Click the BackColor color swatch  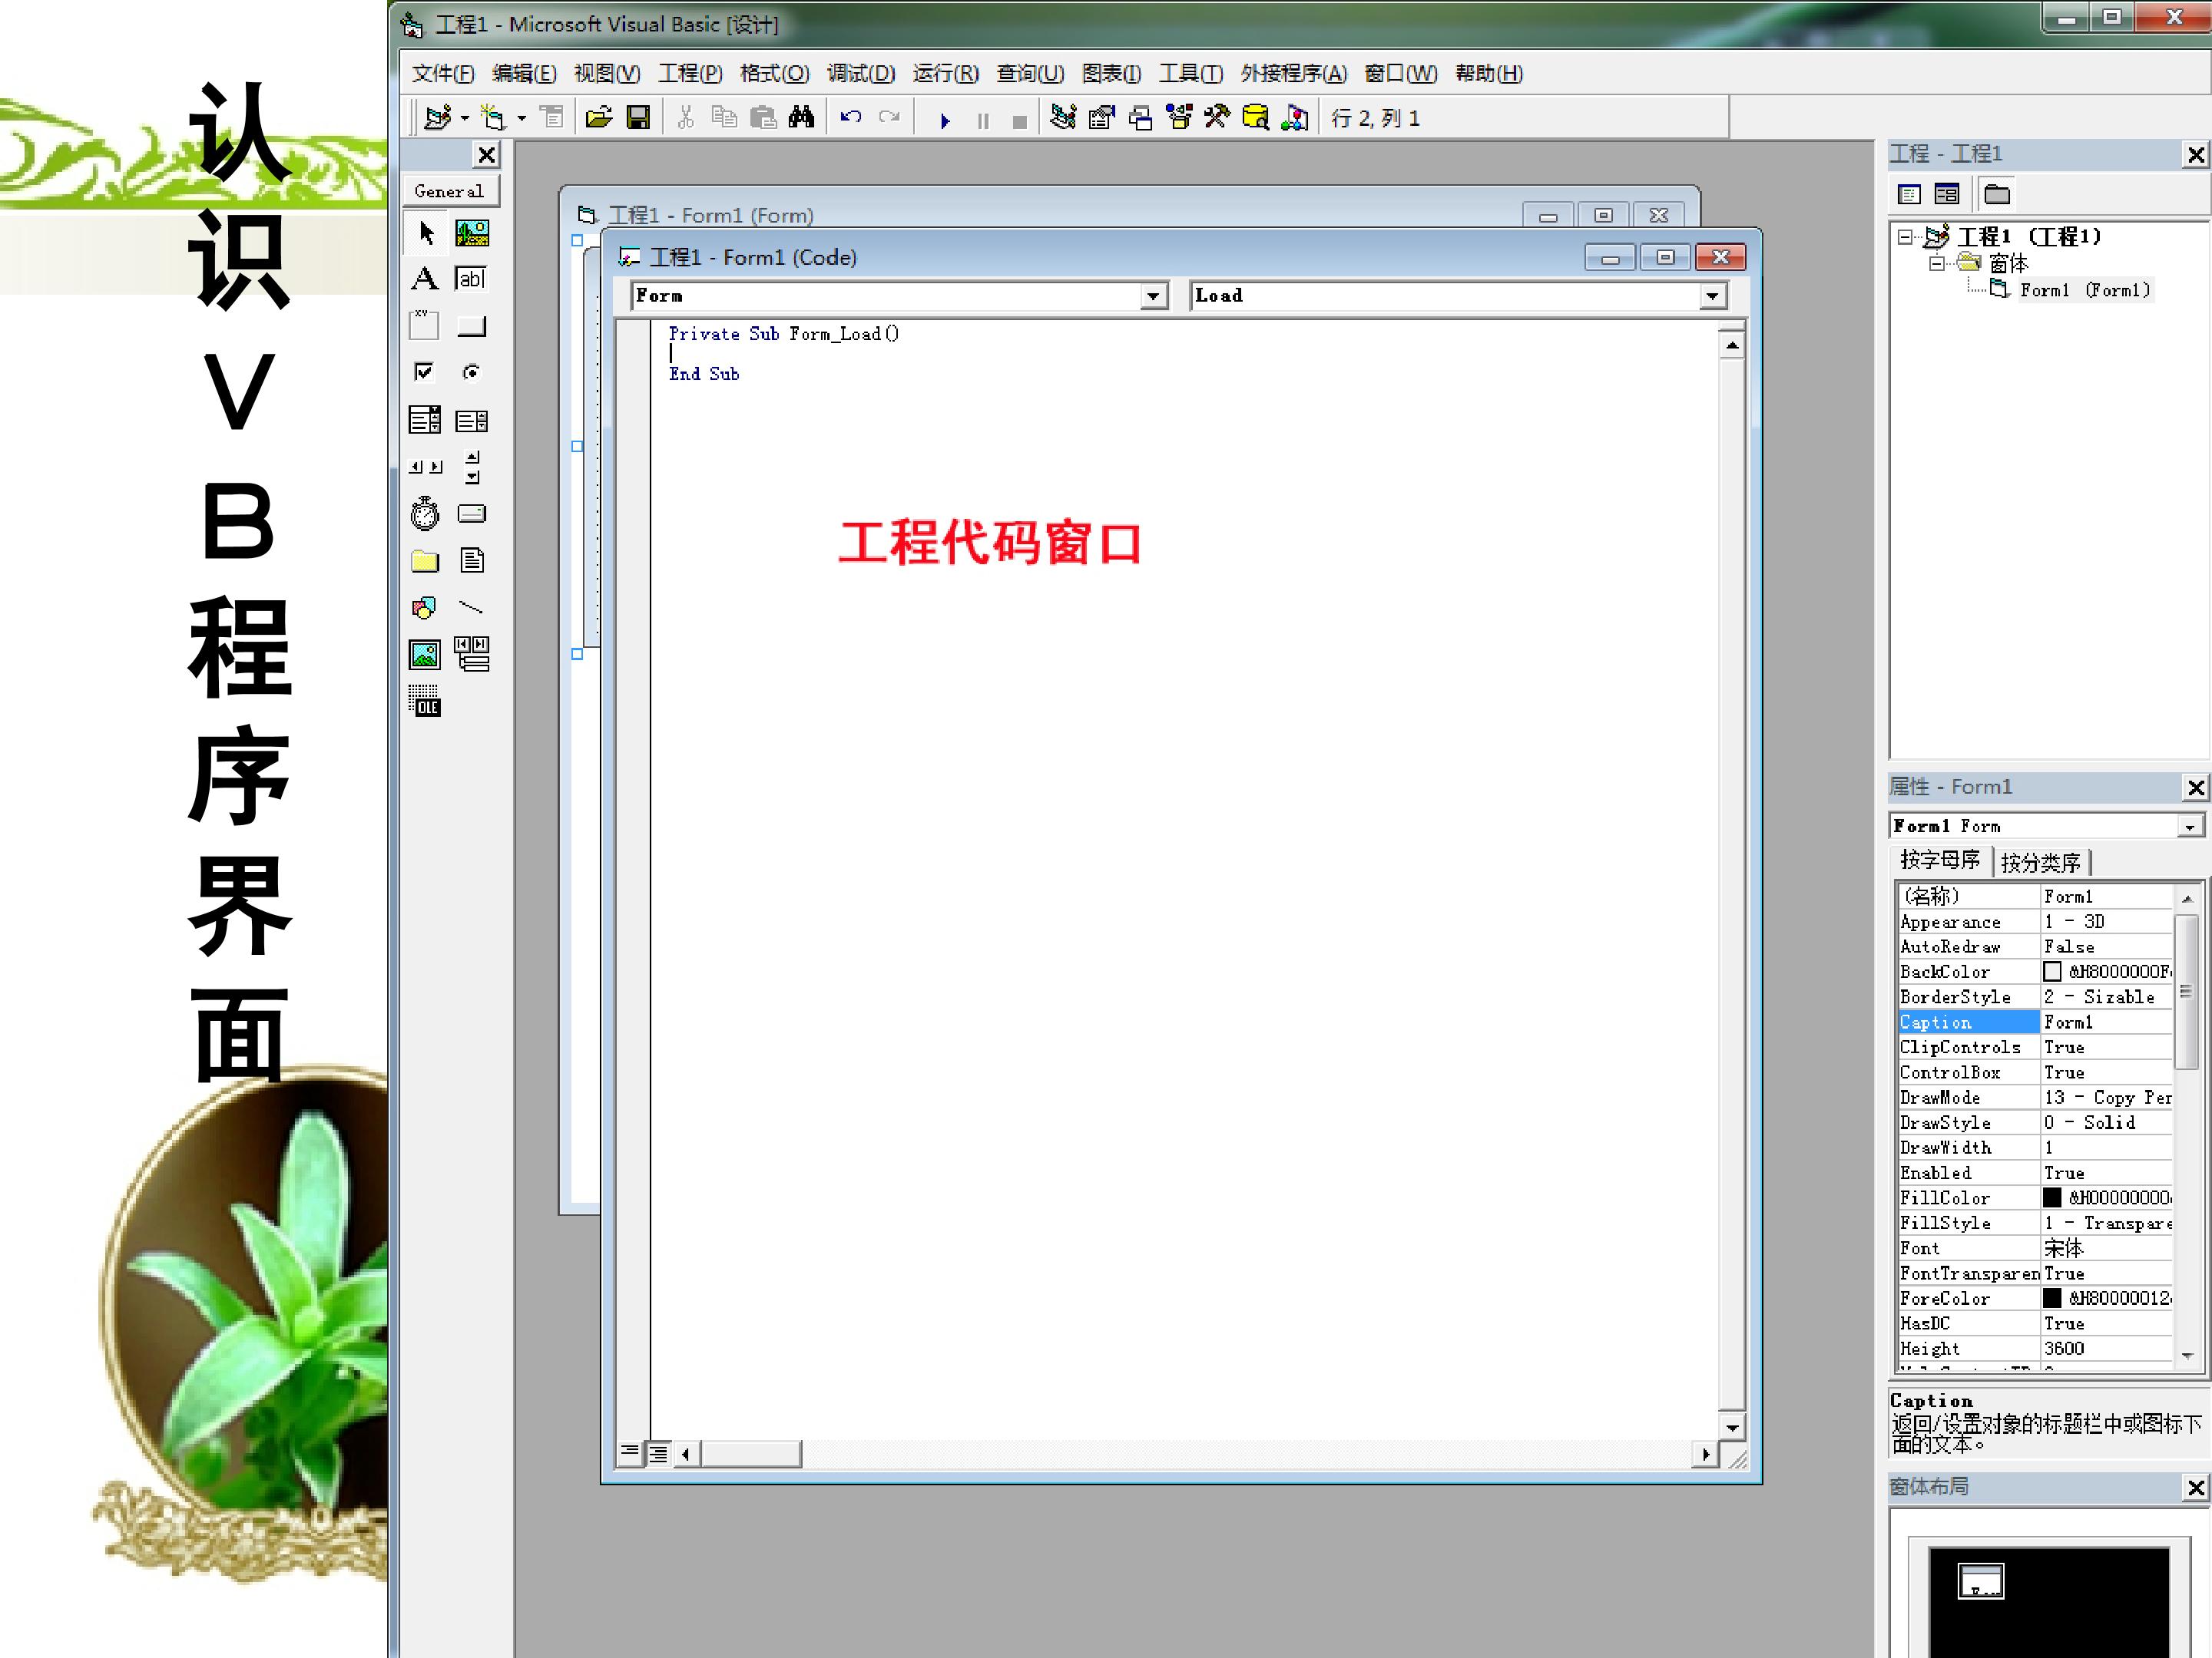click(2052, 972)
